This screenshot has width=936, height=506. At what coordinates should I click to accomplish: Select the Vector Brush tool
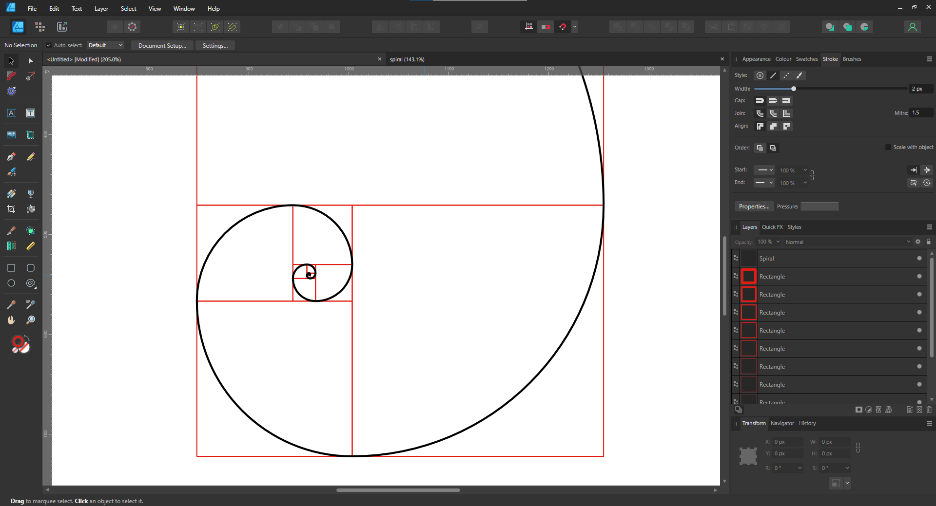pos(11,172)
